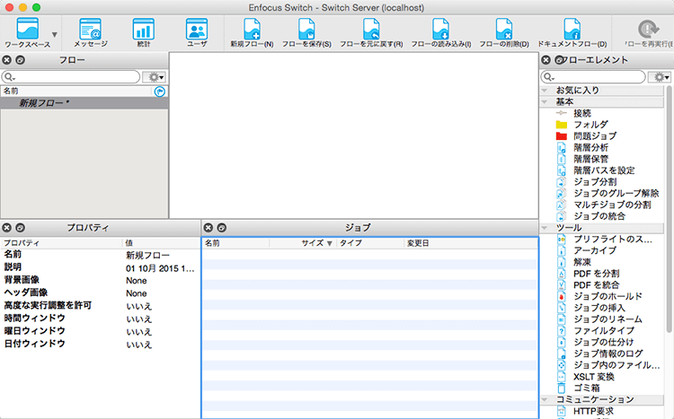This screenshot has width=674, height=419.
Task: Close the プロパティ panel
Action: 7,228
